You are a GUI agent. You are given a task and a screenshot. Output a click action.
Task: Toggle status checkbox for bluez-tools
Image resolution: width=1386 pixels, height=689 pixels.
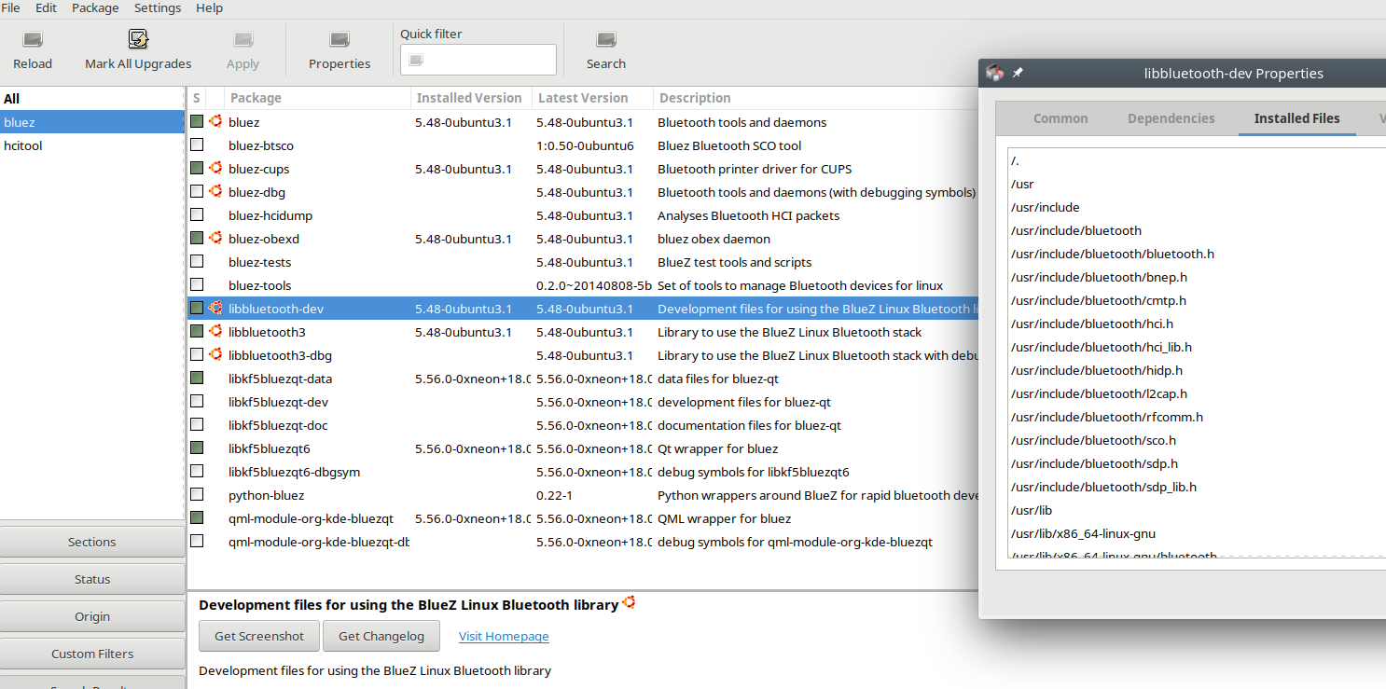[197, 284]
